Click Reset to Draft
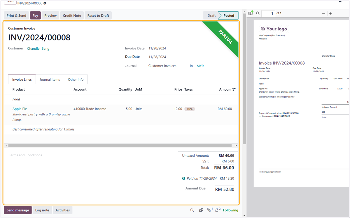This screenshot has width=350, height=218. pyautogui.click(x=98, y=15)
